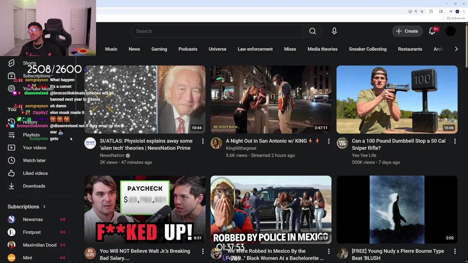Open Shorts in the sidebar
Screen dimensions: 468x263
[x=29, y=63]
